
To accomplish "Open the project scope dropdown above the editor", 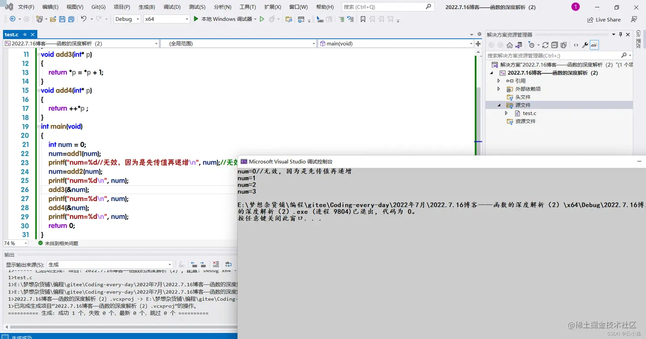I will (81, 43).
